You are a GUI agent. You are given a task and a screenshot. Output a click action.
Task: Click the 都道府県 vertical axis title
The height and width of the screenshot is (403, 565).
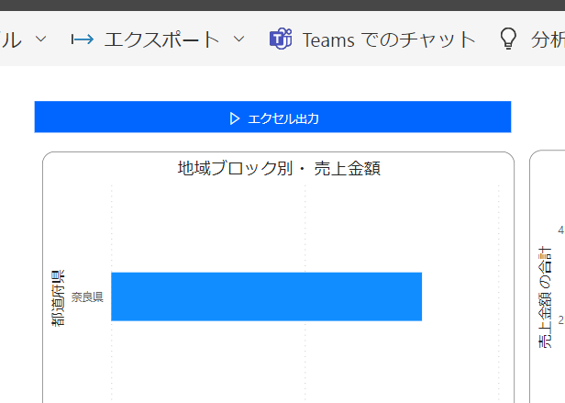coord(58,299)
